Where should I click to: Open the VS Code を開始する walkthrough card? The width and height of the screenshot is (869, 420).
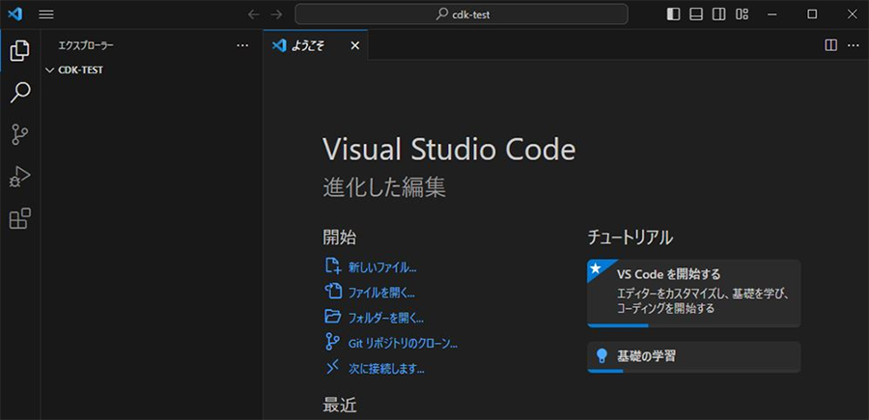coord(694,294)
